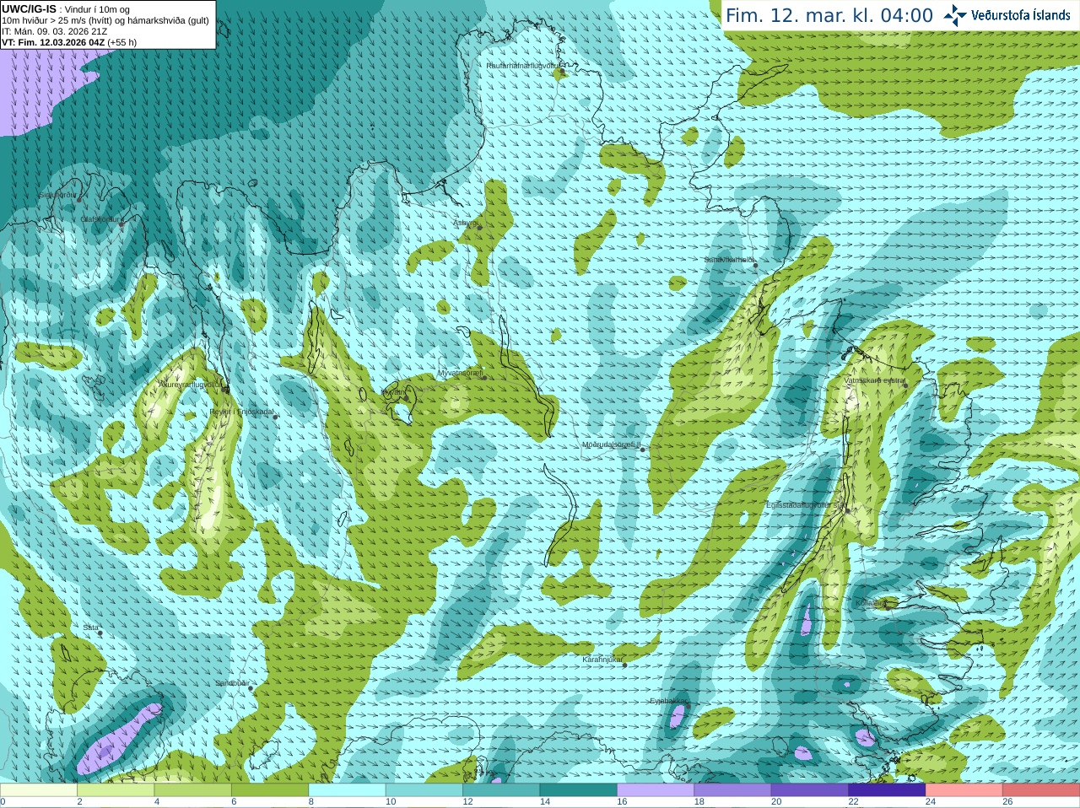Click the VT: Fim. 12.03.2026 04Z (+55 h) line

pyautogui.click(x=69, y=42)
